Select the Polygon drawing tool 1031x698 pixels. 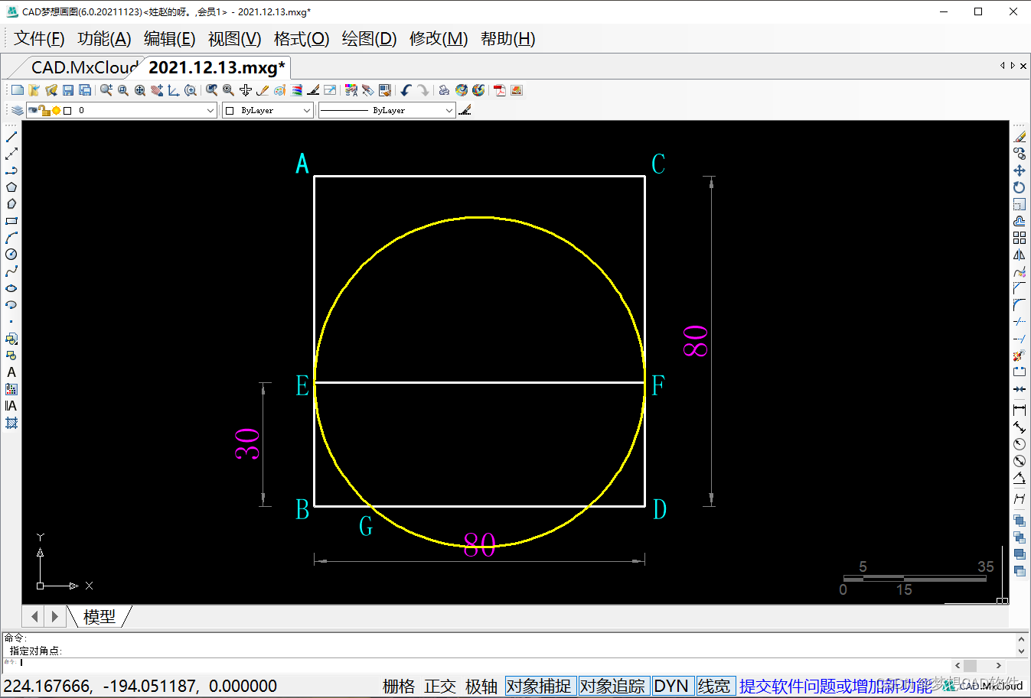(x=11, y=187)
